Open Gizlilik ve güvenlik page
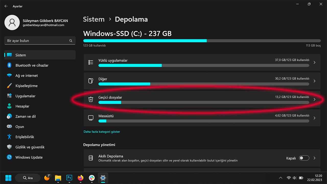The image size is (327, 184). (x=40, y=147)
